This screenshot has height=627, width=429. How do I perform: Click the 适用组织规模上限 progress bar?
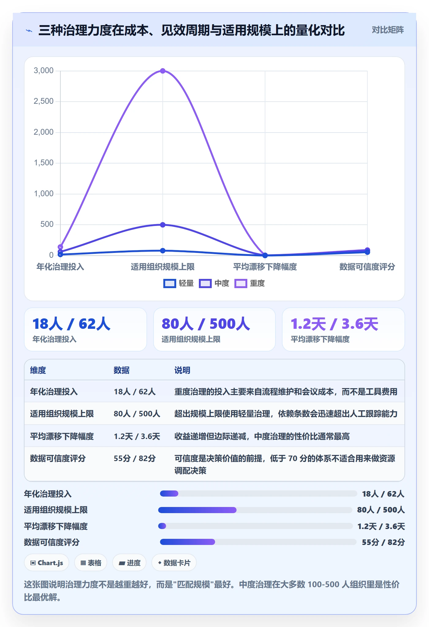(255, 510)
